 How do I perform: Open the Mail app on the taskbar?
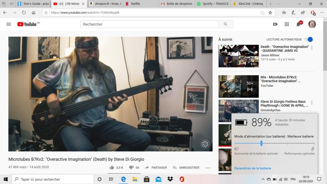[158, 179]
